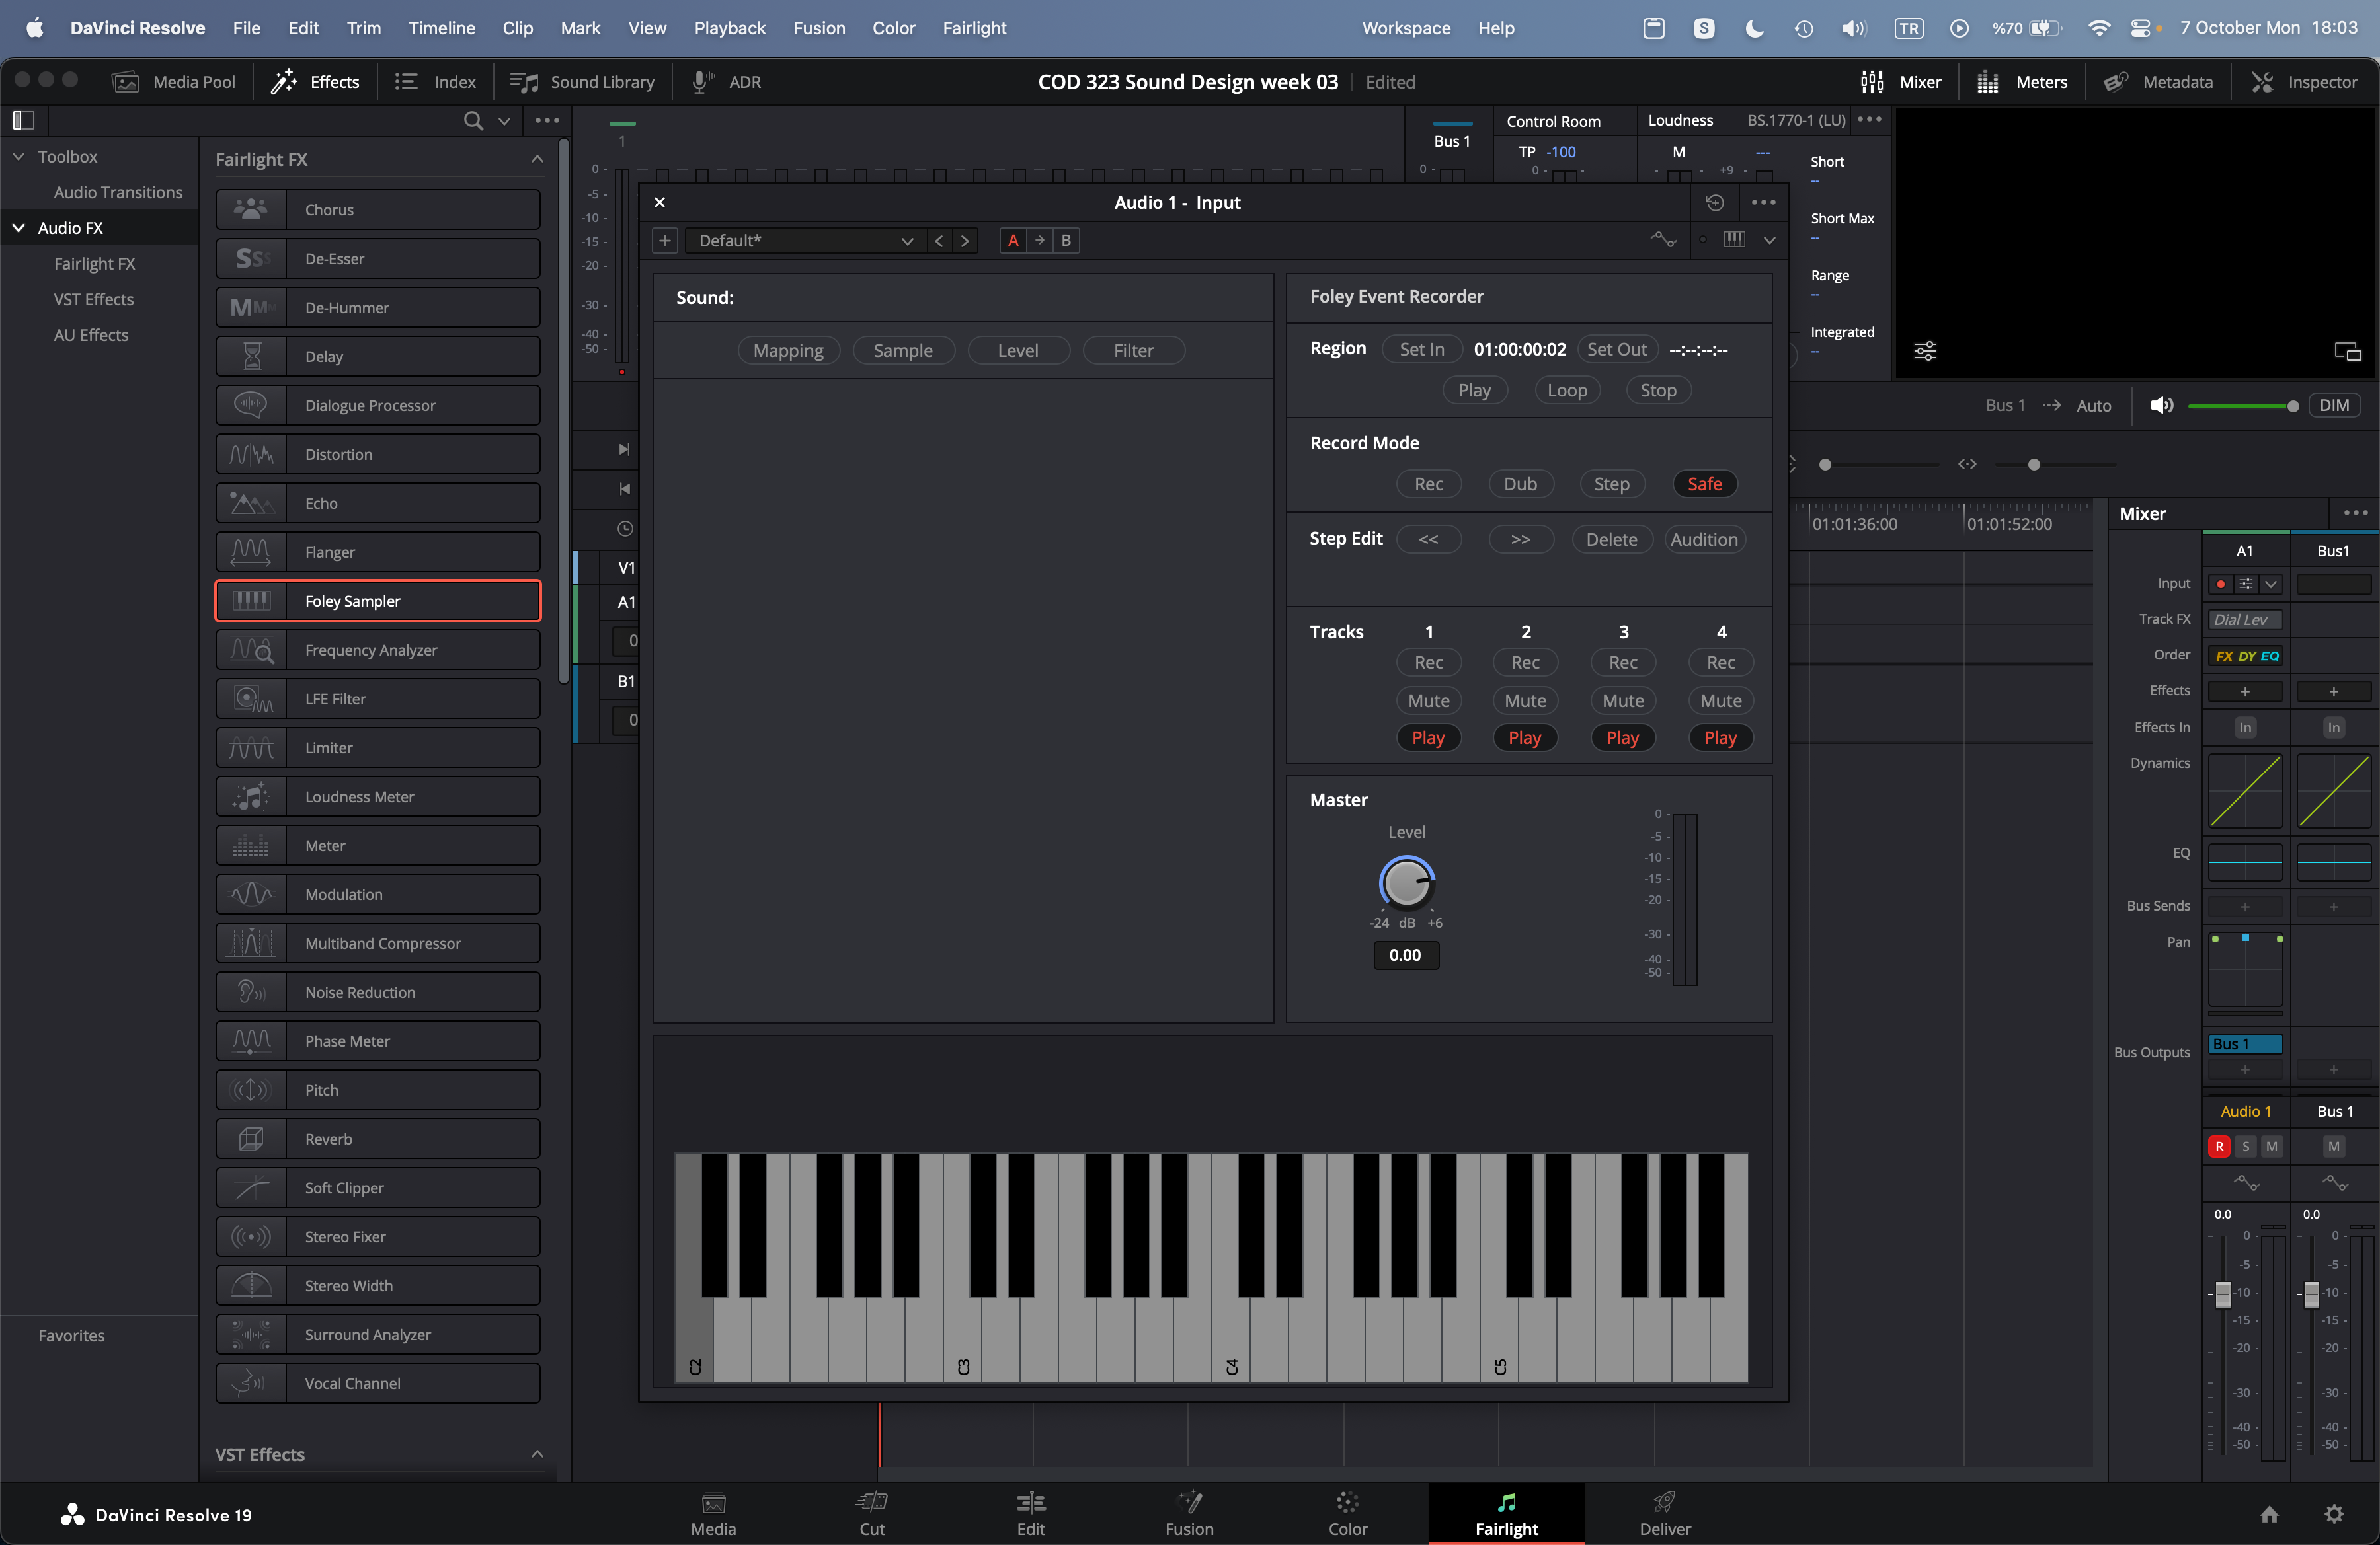Open loudness meter settings sliders icon
This screenshot has width=2380, height=1545.
click(1925, 351)
